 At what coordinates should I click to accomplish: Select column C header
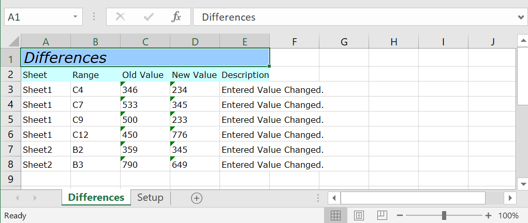point(145,42)
